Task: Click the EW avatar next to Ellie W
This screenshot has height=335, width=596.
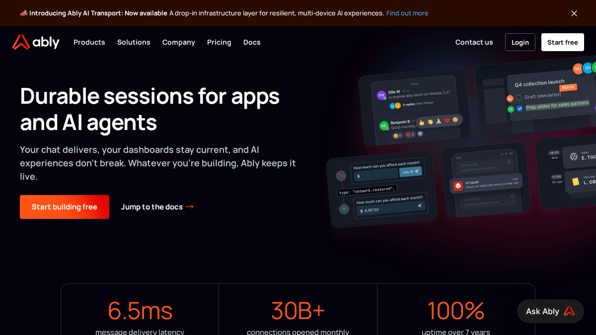Action: click(x=381, y=95)
